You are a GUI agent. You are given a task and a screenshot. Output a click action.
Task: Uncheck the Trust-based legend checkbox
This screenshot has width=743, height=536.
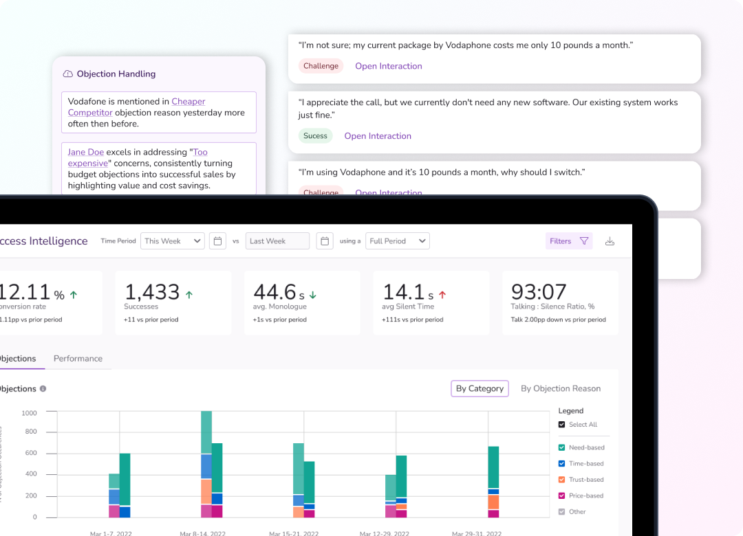click(x=561, y=479)
